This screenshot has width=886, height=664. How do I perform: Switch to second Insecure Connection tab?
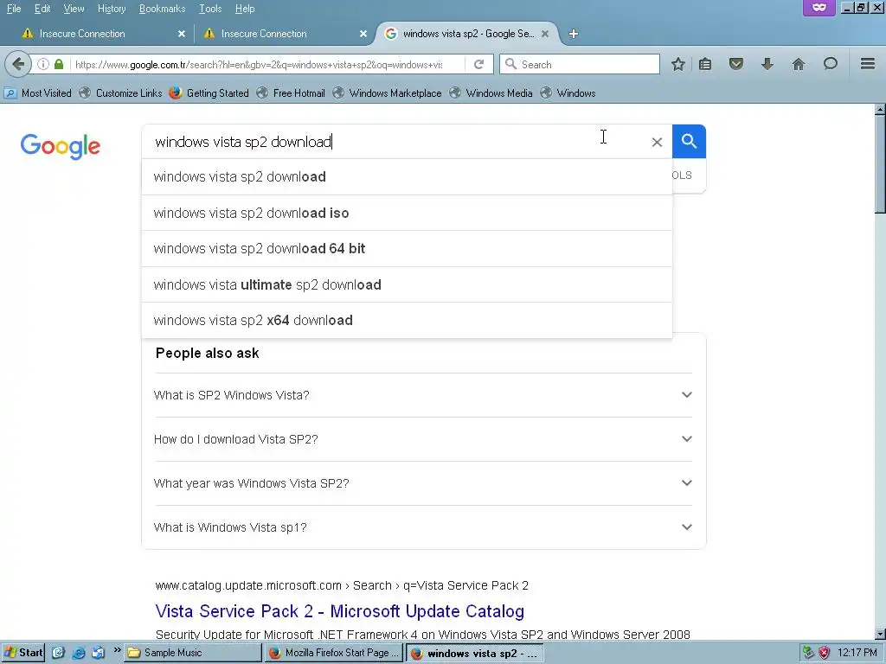pyautogui.click(x=283, y=34)
